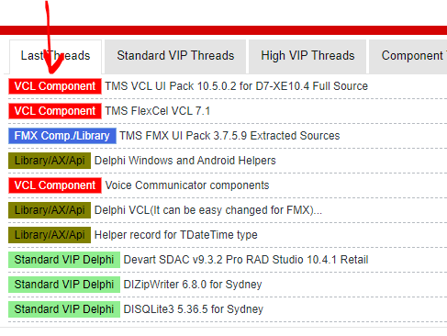Open Devart SDAC v9.3.2 Pro thread
This screenshot has height=336, width=447.
pos(246,260)
